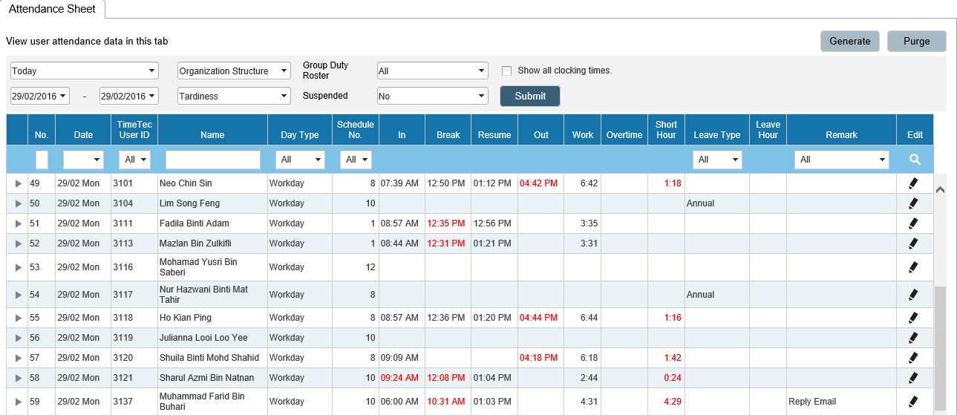Click the work hours 6:18 cell
Viewport: 957px width, 415px height.
tap(583, 358)
